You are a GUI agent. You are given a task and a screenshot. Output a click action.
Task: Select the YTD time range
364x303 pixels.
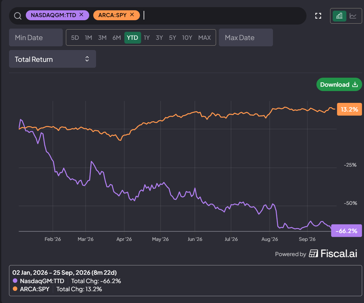click(x=132, y=38)
